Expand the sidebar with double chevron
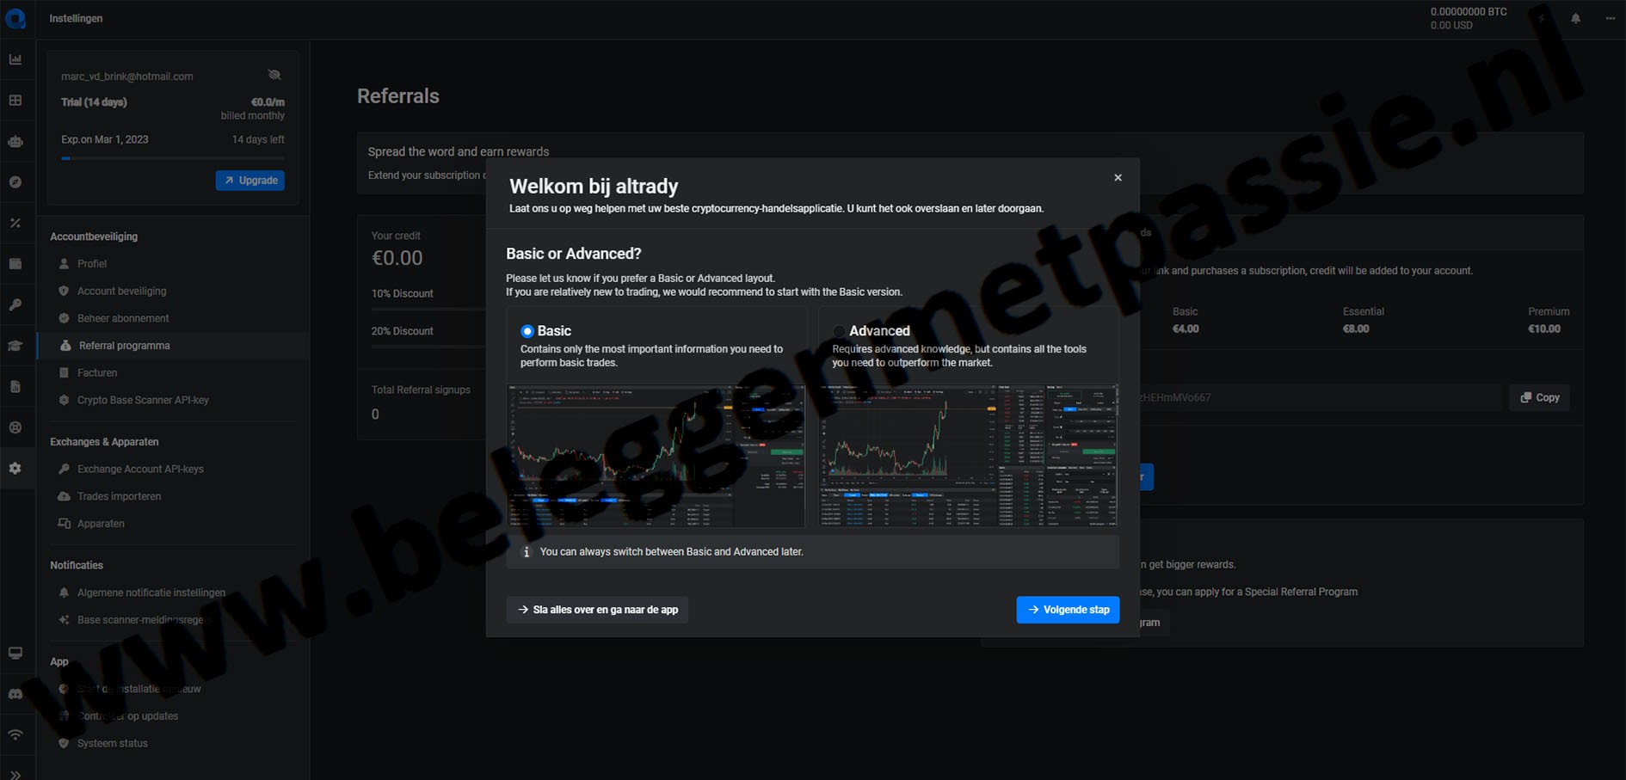 click(x=15, y=774)
